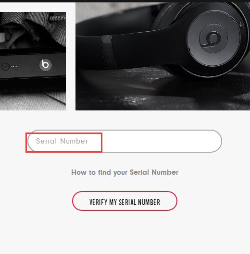Click the Beats b logo on the speaker
The width and height of the screenshot is (250, 254).
pyautogui.click(x=46, y=65)
